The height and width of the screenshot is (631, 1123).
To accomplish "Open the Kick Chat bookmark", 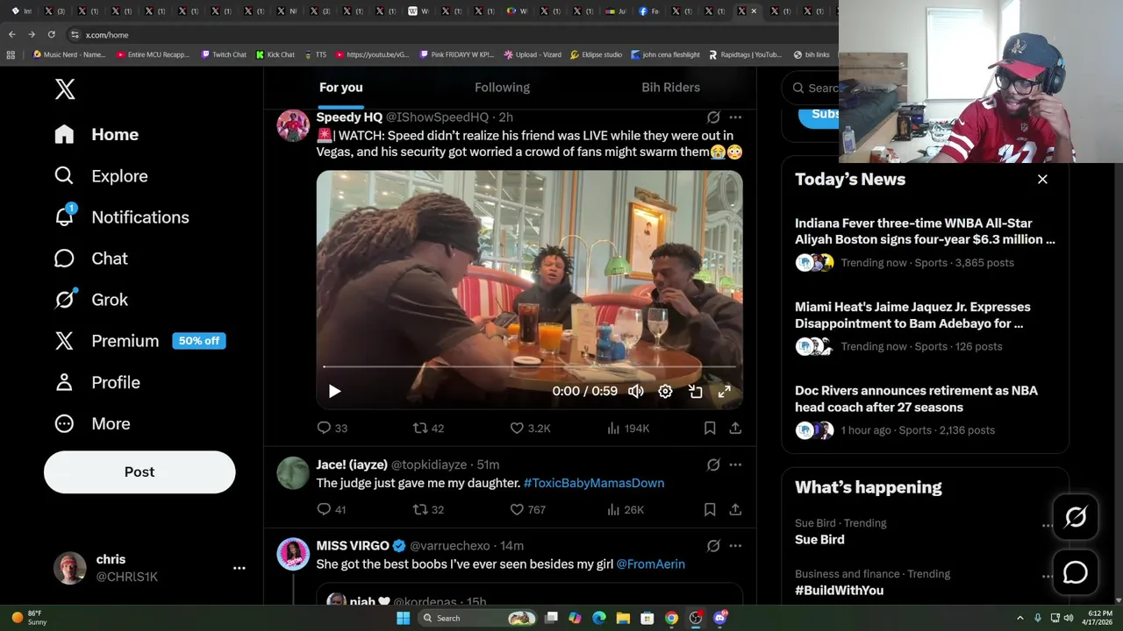I will [275, 54].
